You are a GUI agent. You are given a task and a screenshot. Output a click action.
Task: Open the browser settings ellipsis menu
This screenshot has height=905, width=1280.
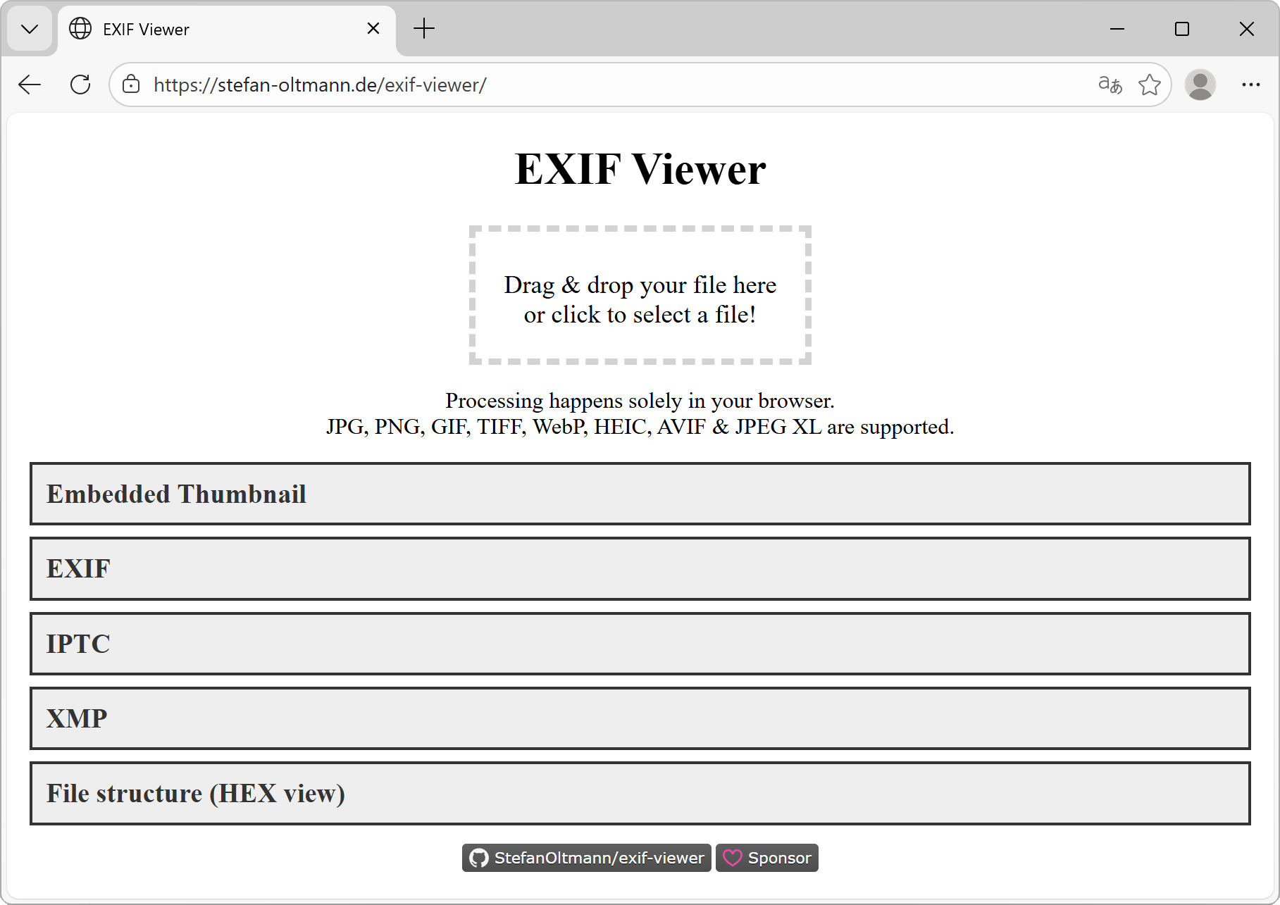[x=1251, y=85]
